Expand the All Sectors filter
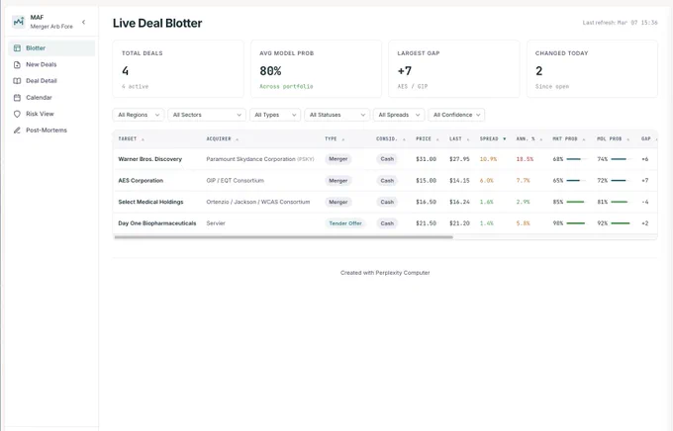This screenshot has width=673, height=431. (x=207, y=115)
